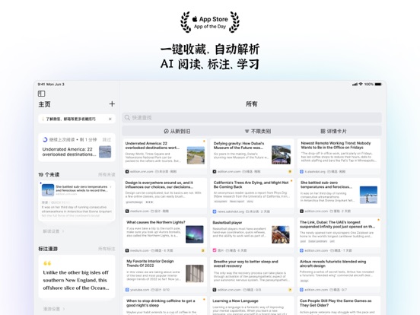Click the status bar time 9:41 Mon Jun 3
This screenshot has width=420, height=315.
(x=51, y=84)
